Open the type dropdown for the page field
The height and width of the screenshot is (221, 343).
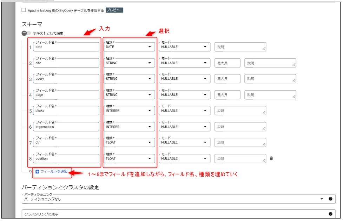(129, 95)
